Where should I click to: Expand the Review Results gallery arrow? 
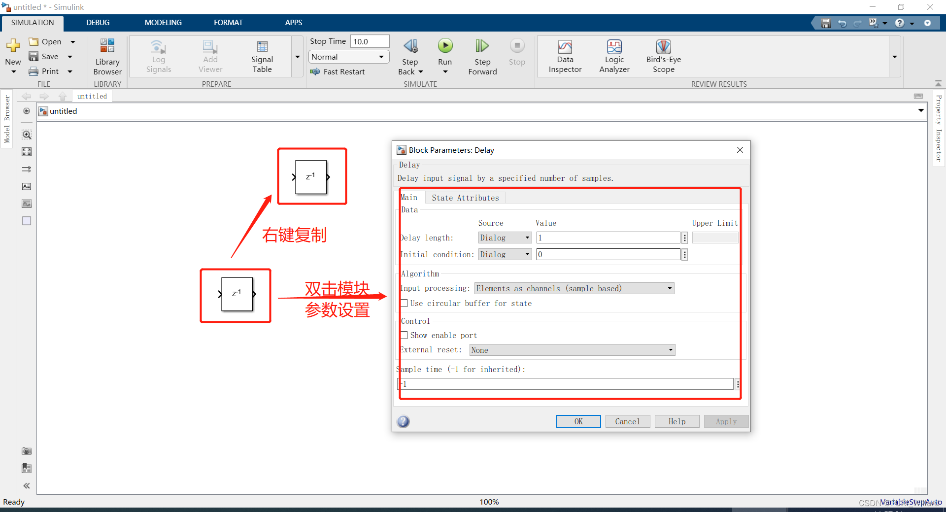[x=895, y=57]
